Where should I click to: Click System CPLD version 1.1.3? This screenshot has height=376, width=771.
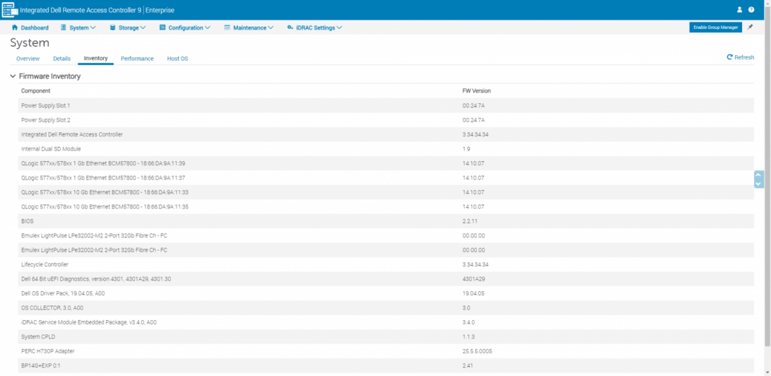(x=468, y=337)
